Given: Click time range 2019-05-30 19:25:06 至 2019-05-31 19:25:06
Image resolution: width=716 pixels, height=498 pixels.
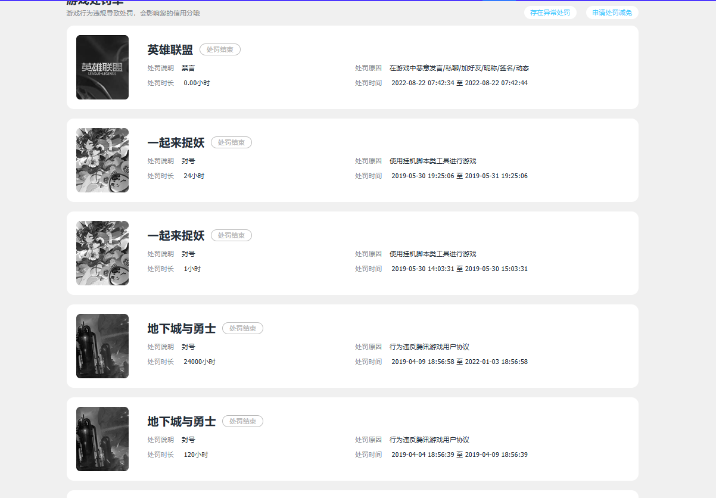Looking at the screenshot, I should click(459, 176).
